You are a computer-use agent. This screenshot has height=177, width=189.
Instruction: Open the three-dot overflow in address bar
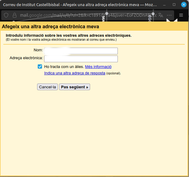[x=169, y=15]
